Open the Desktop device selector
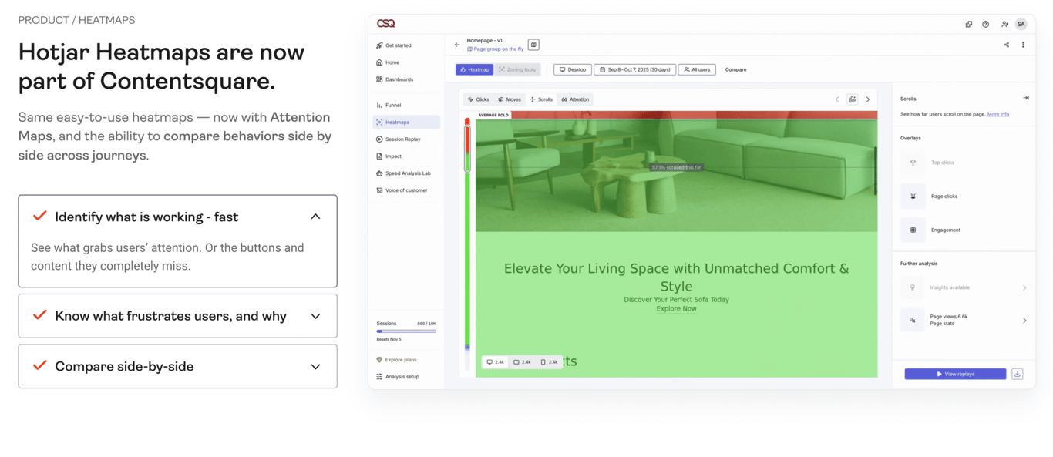The height and width of the screenshot is (457, 1053). pyautogui.click(x=572, y=69)
